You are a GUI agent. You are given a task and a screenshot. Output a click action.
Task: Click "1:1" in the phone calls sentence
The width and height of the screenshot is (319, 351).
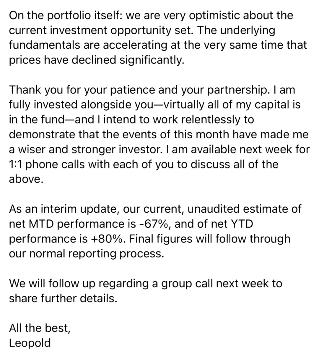pyautogui.click(x=16, y=164)
